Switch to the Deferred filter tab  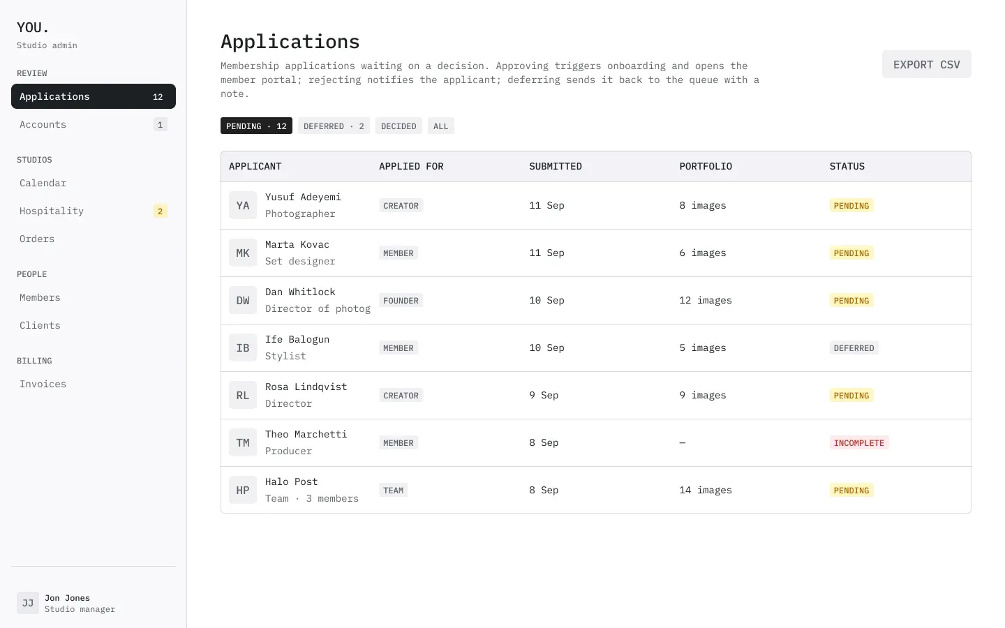click(334, 126)
